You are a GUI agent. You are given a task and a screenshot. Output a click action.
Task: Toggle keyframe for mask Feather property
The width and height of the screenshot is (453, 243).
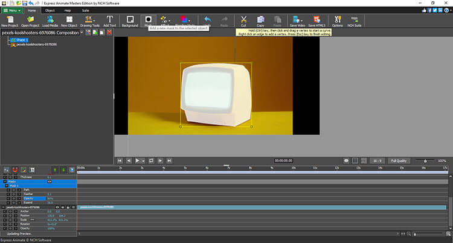(x=13, y=194)
